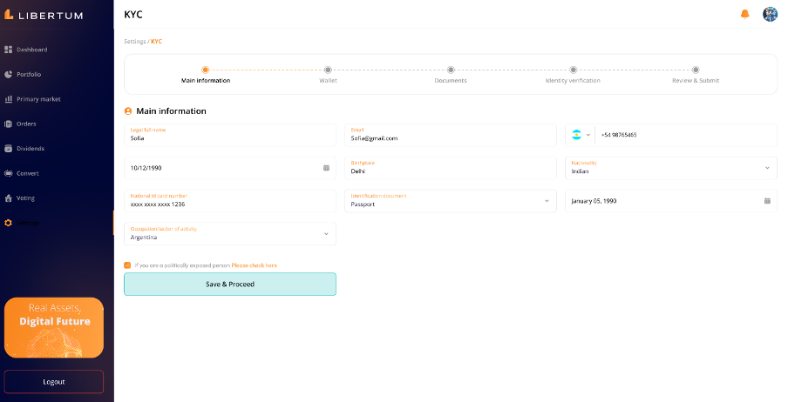Click the Dividends sidebar icon
This screenshot has height=402, width=788.
pyautogui.click(x=9, y=149)
